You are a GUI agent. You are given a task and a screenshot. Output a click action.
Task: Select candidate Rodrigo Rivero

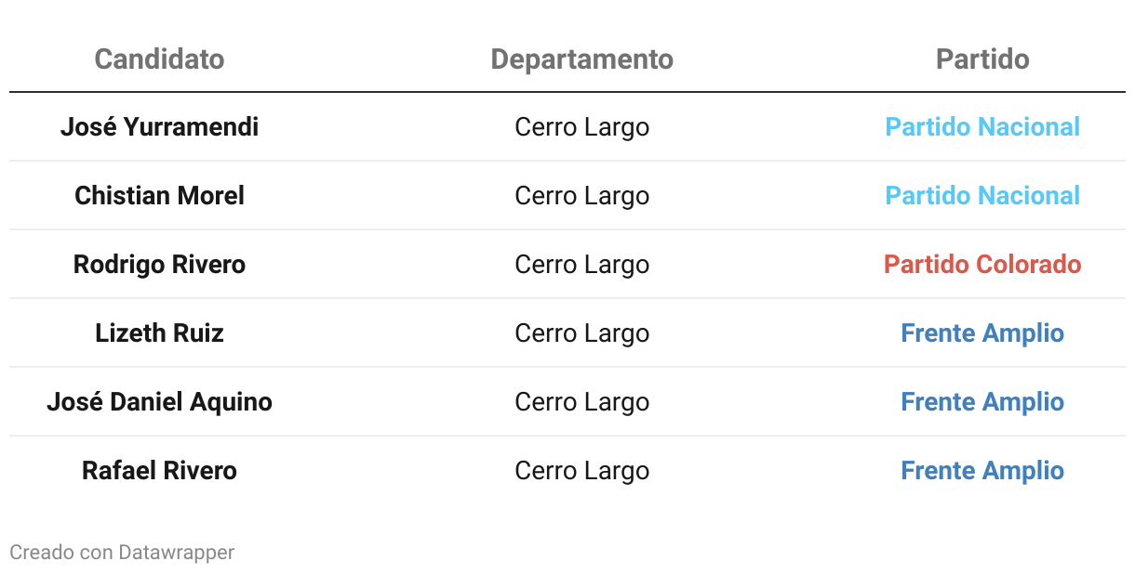pos(159,264)
